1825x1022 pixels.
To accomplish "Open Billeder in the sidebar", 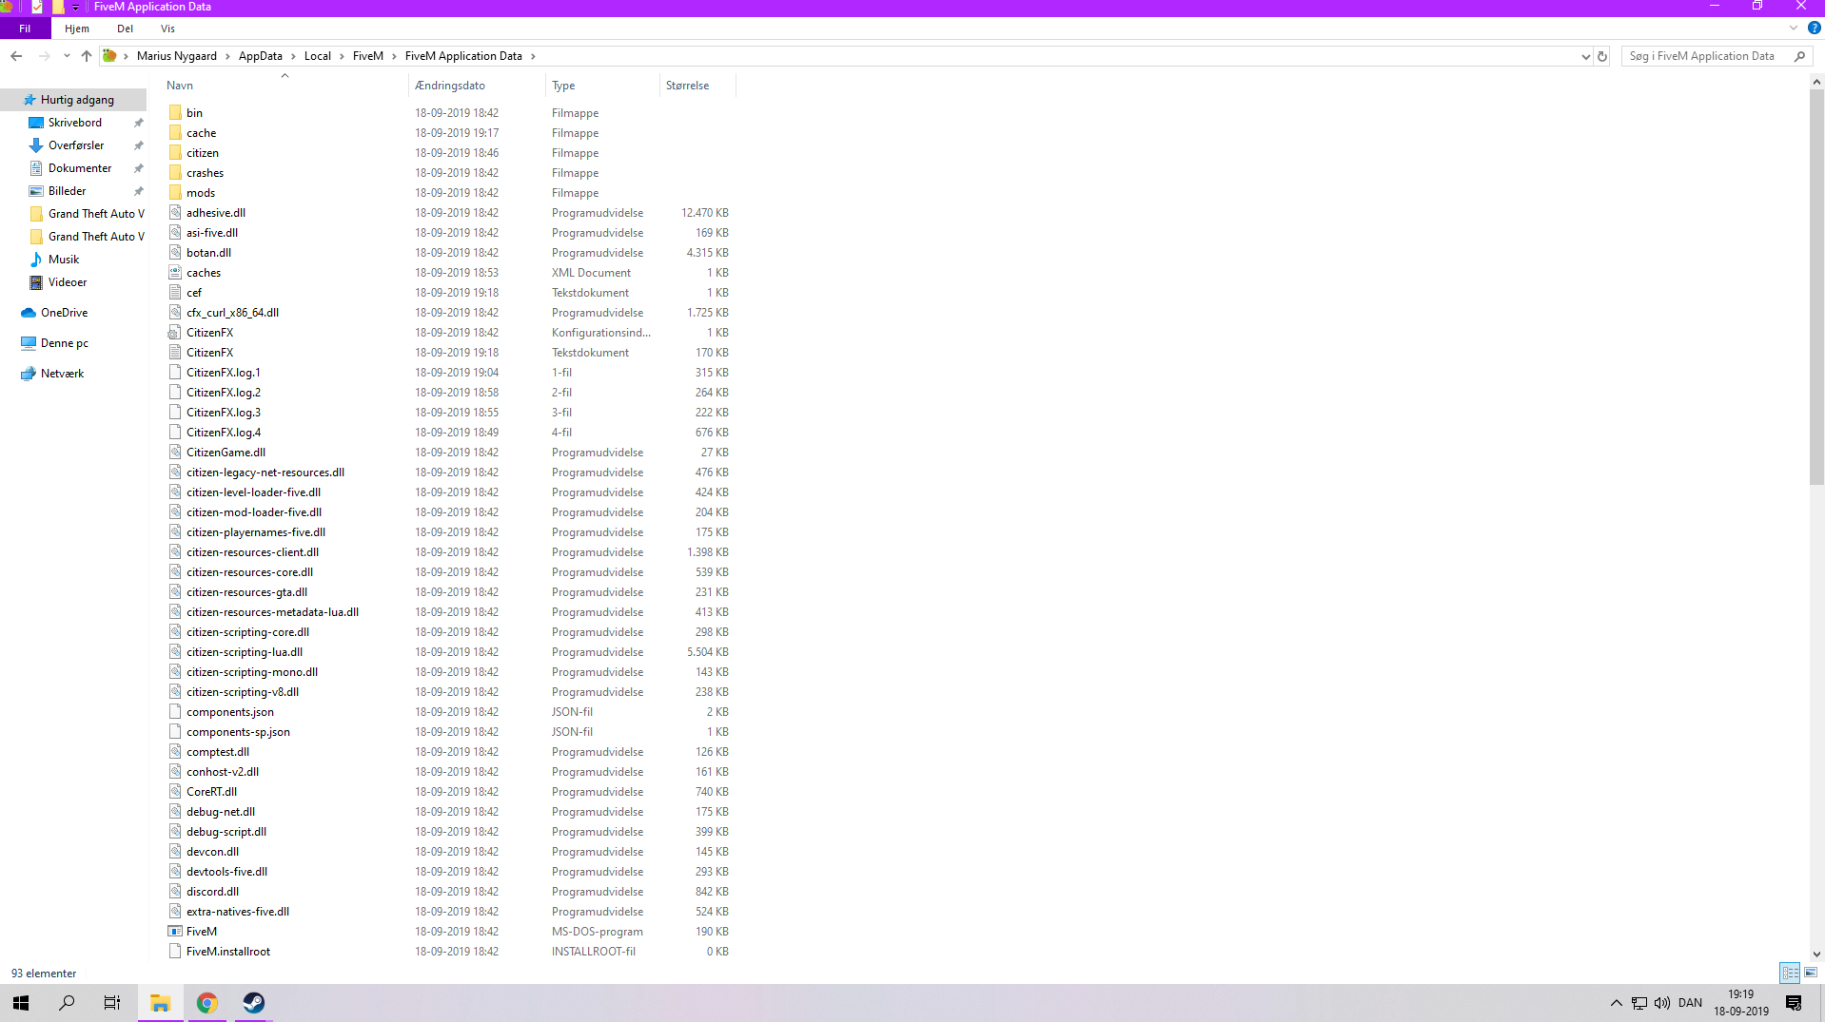I will tap(67, 191).
